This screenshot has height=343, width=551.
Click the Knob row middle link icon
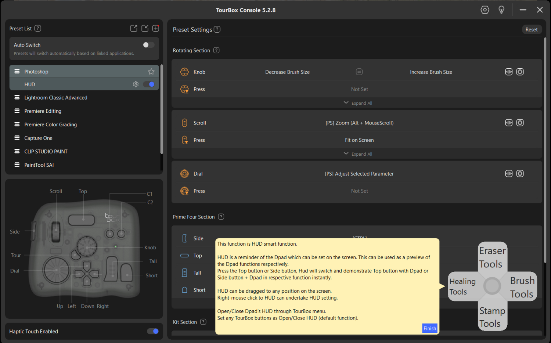(359, 72)
